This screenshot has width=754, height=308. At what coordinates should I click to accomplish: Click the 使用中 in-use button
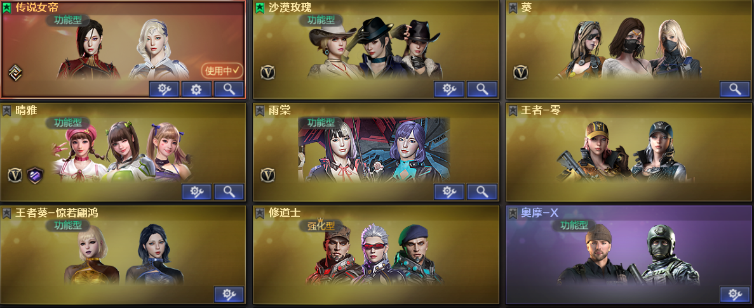(222, 71)
